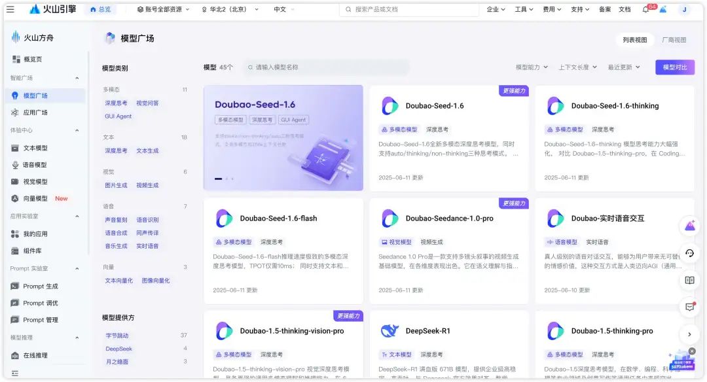Image resolution: width=707 pixels, height=382 pixels.
Task: Open the 工具 top menu
Action: [x=524, y=9]
